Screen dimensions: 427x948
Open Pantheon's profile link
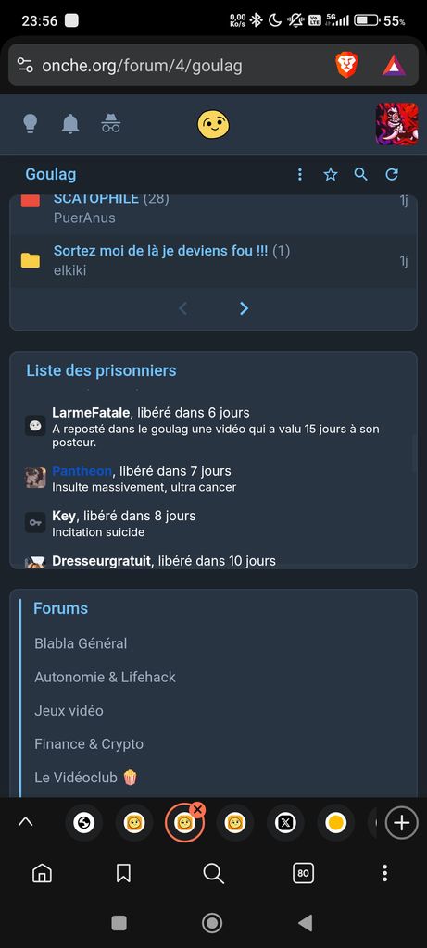(x=82, y=470)
